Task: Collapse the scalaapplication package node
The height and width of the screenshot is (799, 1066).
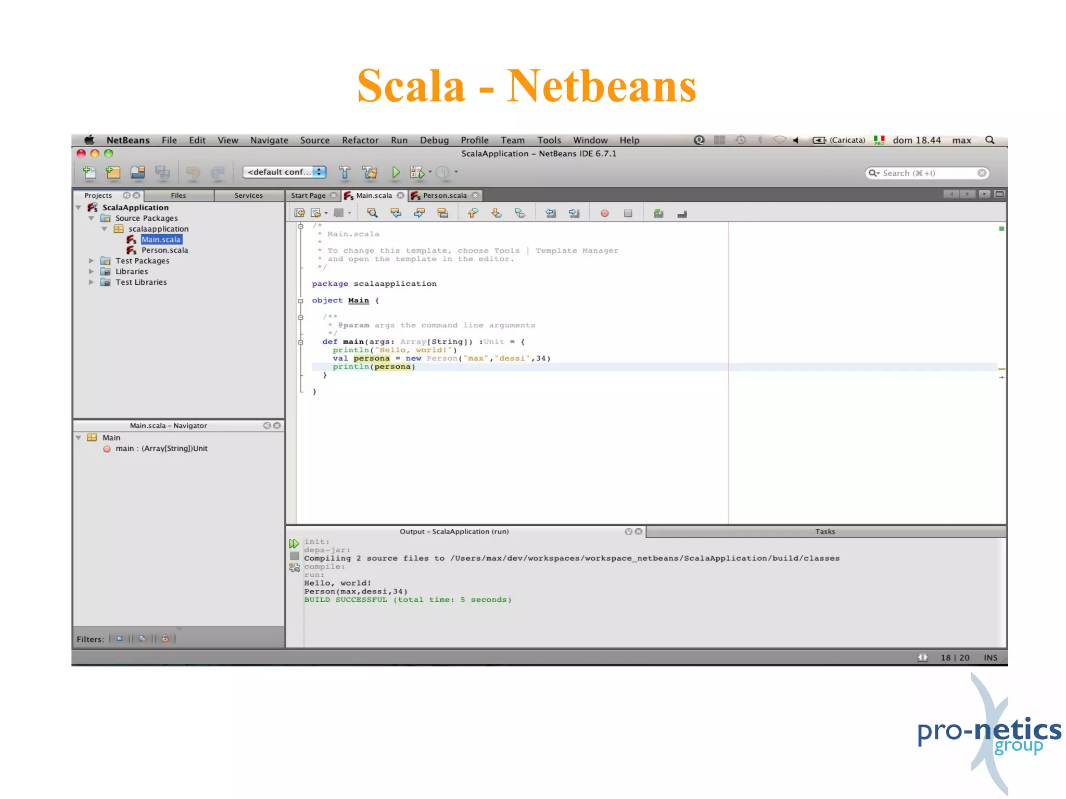Action: [105, 229]
